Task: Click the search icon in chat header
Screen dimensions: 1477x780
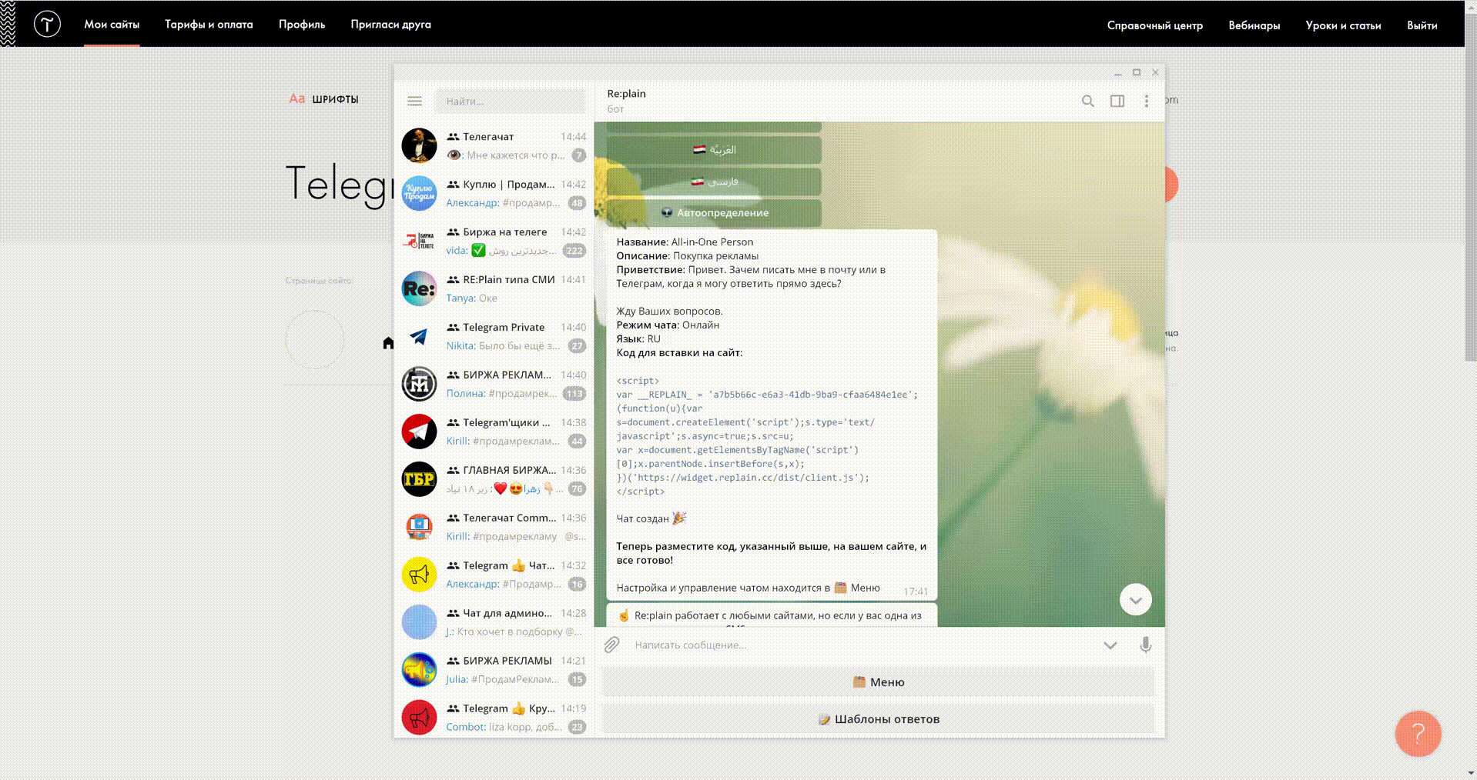Action: point(1087,101)
